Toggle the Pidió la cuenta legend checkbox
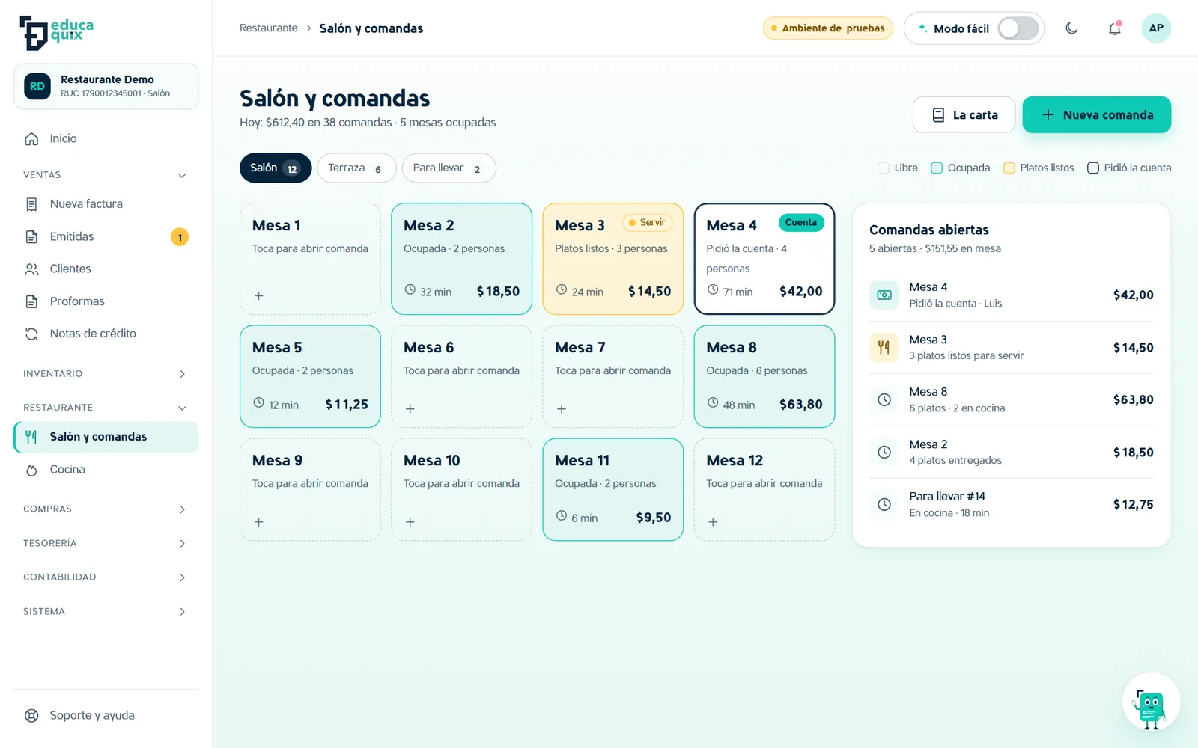1198x748 pixels. 1093,168
